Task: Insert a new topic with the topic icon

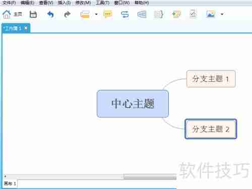Action: 85,14
